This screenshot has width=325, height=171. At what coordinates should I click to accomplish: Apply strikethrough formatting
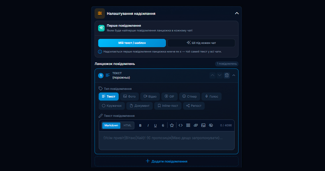[x=163, y=125]
